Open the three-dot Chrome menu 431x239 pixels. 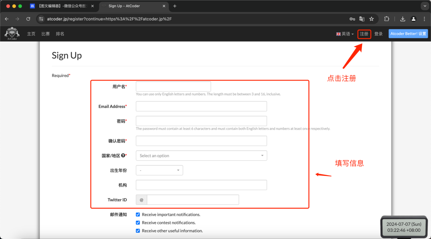pyautogui.click(x=424, y=19)
